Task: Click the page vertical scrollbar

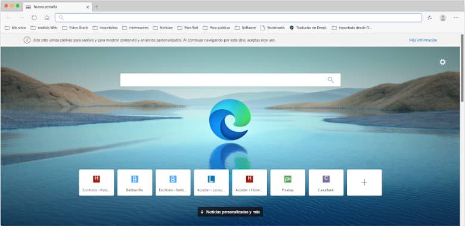Action: (x=462, y=68)
